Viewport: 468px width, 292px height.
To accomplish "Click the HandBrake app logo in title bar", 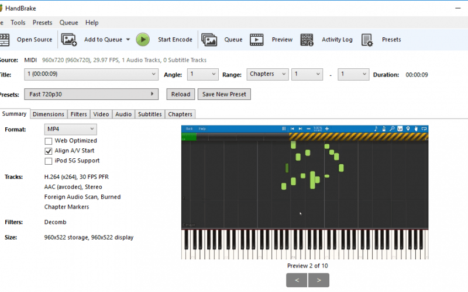I will coord(1,8).
